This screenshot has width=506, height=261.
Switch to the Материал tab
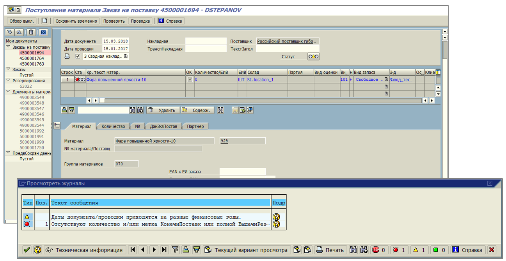pyautogui.click(x=82, y=126)
